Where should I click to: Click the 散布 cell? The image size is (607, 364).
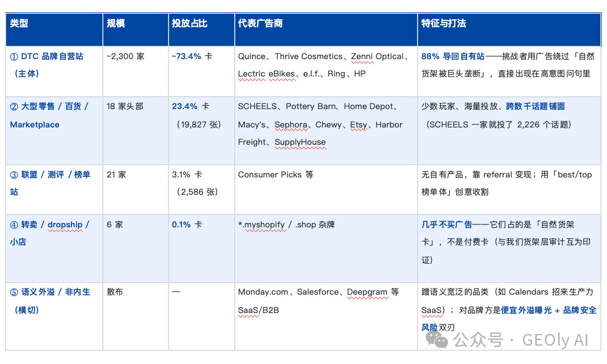click(135, 316)
